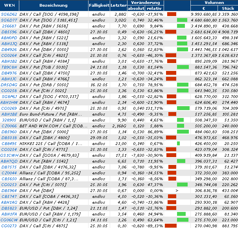238x228 pixels.
Task: Sort by the Fälligkeit column header
Action: click(x=99, y=5)
